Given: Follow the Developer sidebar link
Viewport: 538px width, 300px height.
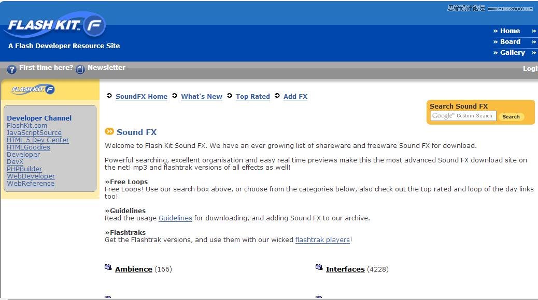Looking at the screenshot, I should pyautogui.click(x=23, y=155).
